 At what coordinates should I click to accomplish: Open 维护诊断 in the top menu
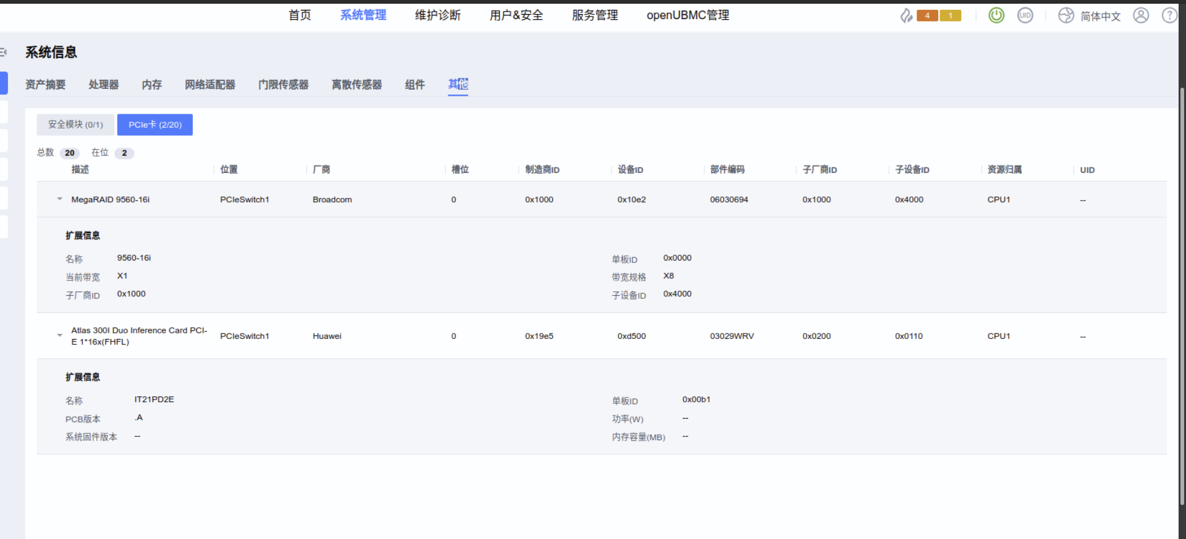coord(437,15)
